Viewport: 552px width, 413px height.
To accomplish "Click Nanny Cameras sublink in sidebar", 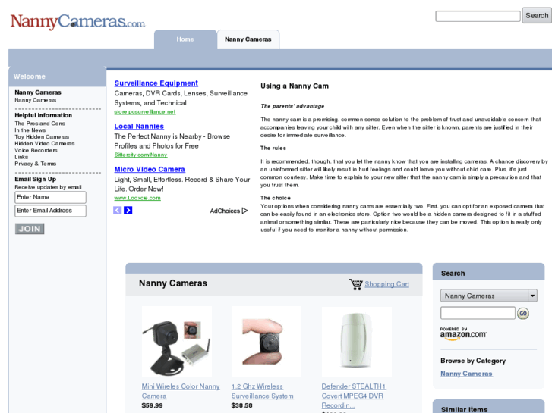I will [35, 100].
